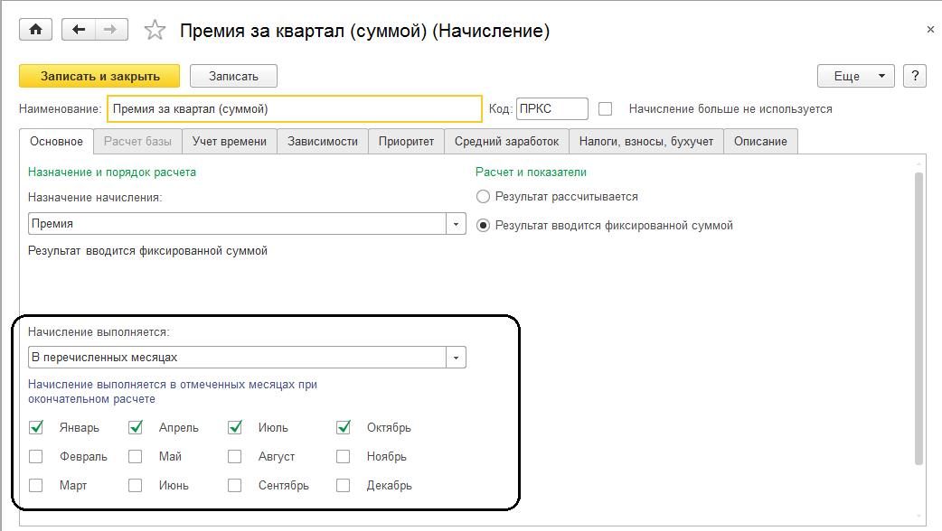Click 'Записать и закрыть' button
The height and width of the screenshot is (531, 942).
click(x=99, y=76)
